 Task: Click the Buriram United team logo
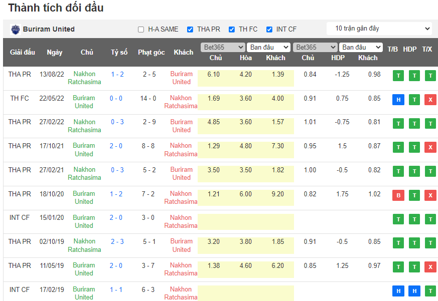(x=15, y=30)
